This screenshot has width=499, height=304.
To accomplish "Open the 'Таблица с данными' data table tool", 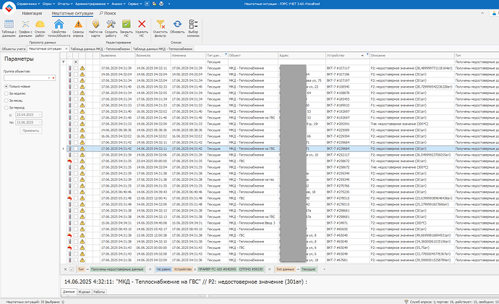I will click(9, 28).
